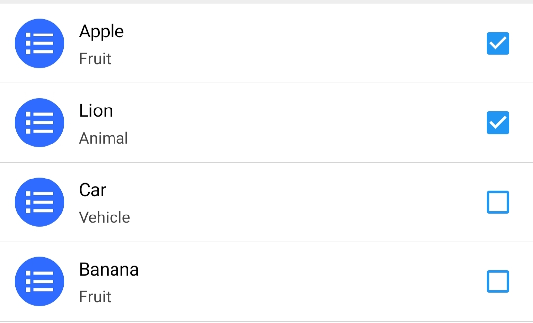
Task: Tap the Vehicle subtitle under Car
Action: (x=105, y=217)
